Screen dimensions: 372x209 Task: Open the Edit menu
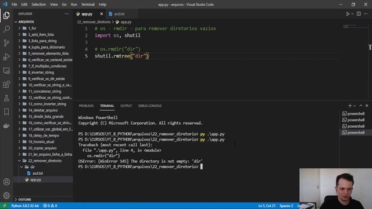[24, 5]
